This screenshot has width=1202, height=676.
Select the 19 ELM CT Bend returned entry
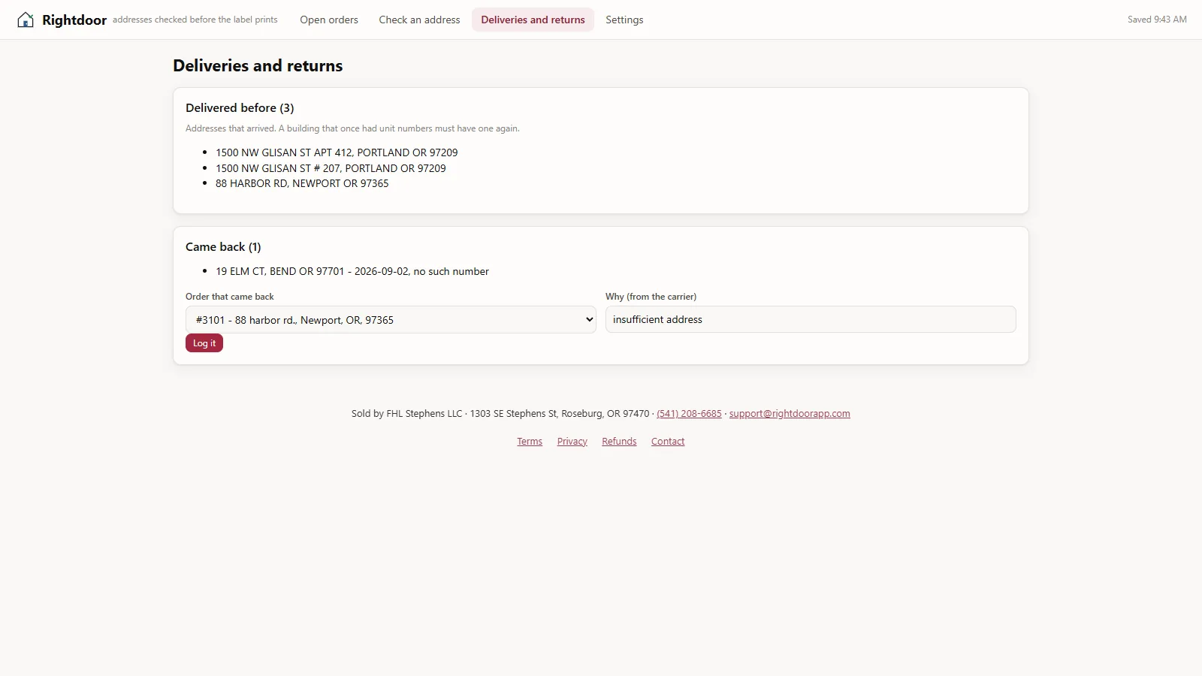pos(352,271)
